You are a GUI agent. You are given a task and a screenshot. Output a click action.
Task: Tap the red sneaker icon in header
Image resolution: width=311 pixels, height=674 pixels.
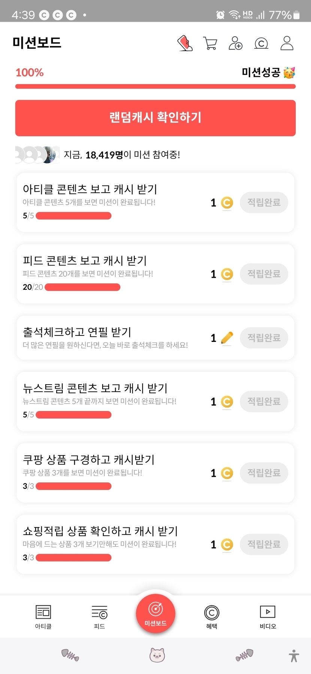point(185,43)
